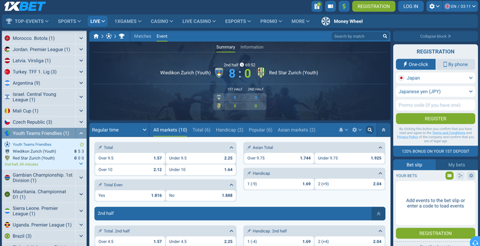Focus the Search by match field
The width and height of the screenshot is (480, 246).
click(357, 36)
